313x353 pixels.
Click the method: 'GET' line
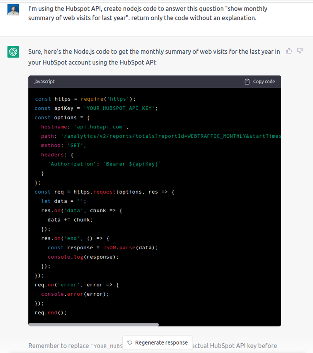[x=64, y=146]
